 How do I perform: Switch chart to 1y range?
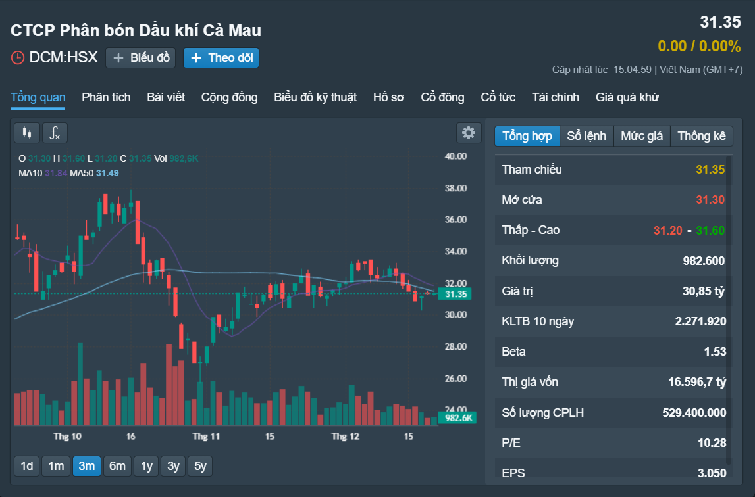[146, 465]
